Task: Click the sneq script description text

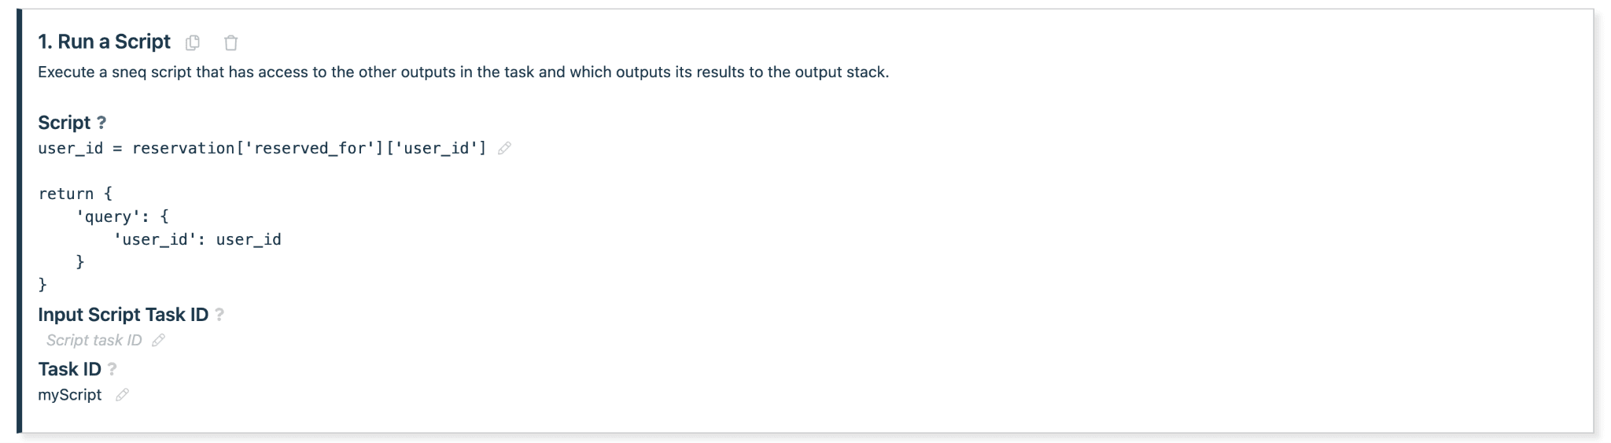Action: click(x=463, y=72)
